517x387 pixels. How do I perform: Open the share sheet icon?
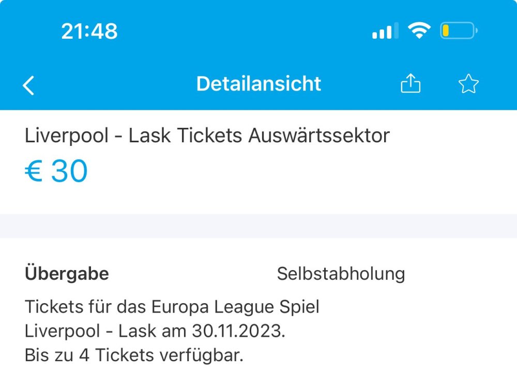pyautogui.click(x=411, y=84)
